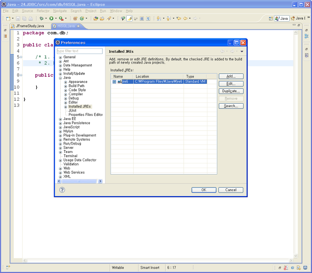Click the tree horizontal scrollbar left arrow
Screen dimensions: 312x273
(x=59, y=181)
